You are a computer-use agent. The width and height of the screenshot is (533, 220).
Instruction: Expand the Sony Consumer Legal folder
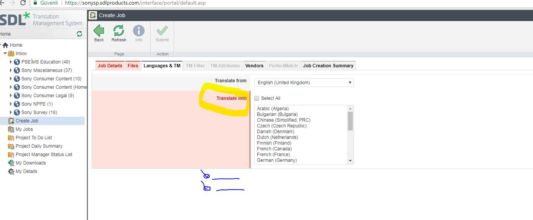click(11, 96)
